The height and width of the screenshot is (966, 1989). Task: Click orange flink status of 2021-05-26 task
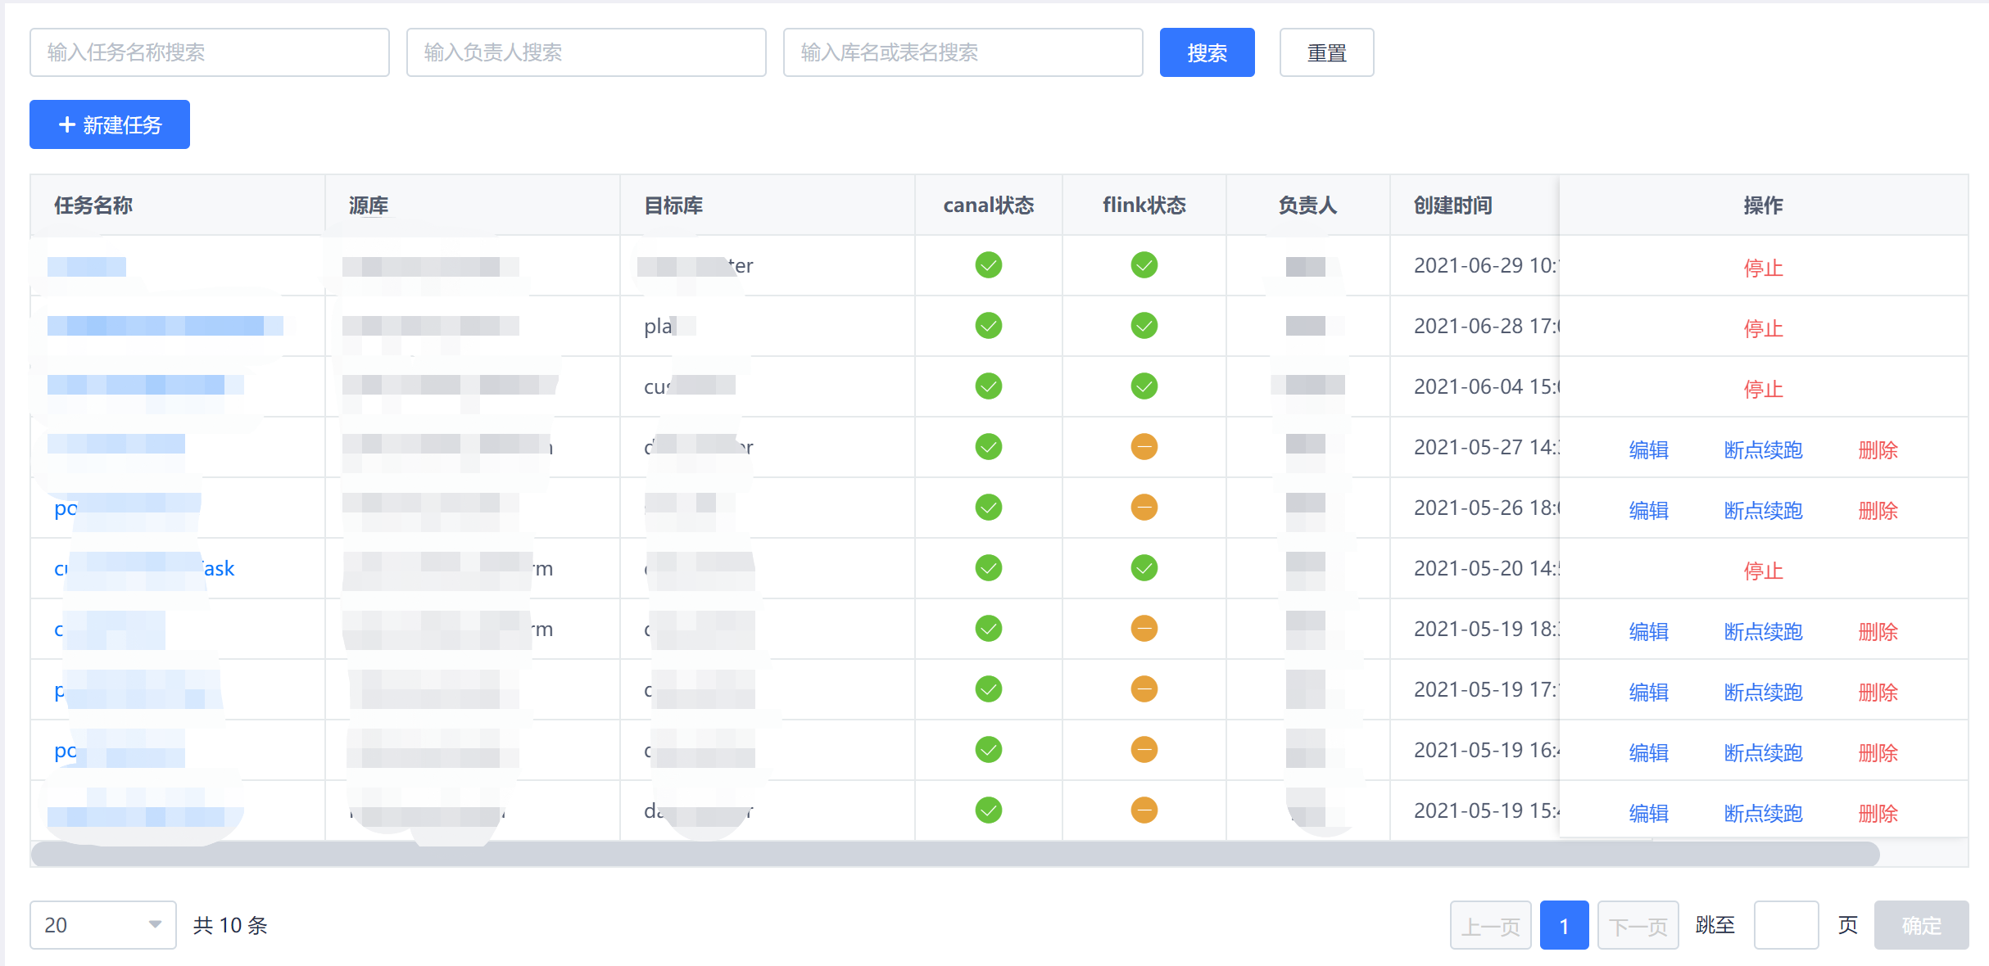[1144, 508]
